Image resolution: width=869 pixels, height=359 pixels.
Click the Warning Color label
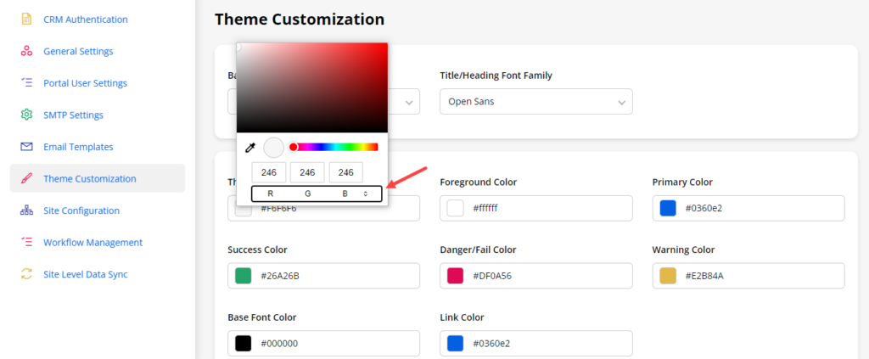(683, 250)
